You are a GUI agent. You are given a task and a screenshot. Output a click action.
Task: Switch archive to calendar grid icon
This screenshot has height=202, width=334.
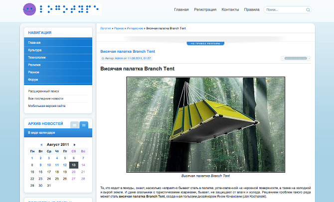(x=84, y=125)
